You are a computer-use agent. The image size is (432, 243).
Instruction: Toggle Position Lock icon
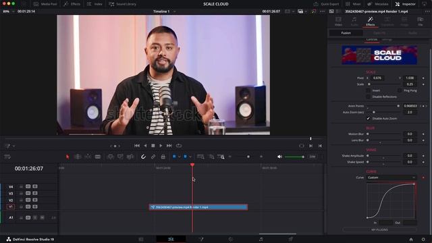(163, 157)
